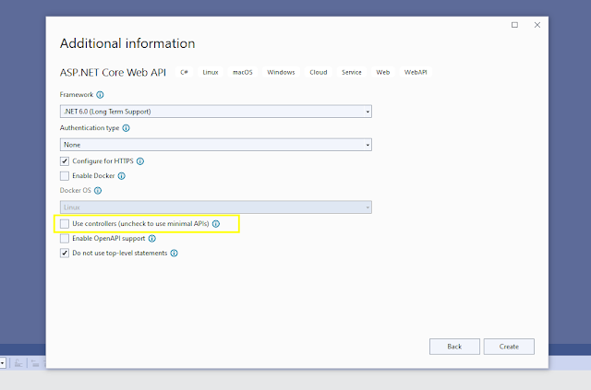Open the Framework dropdown (.NET 6.0)

click(215, 112)
